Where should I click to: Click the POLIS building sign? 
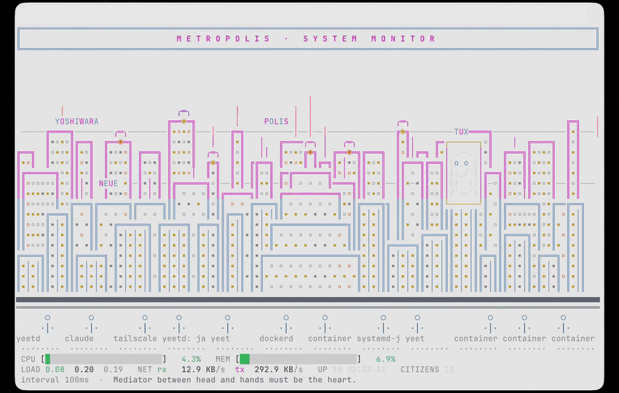(x=276, y=122)
